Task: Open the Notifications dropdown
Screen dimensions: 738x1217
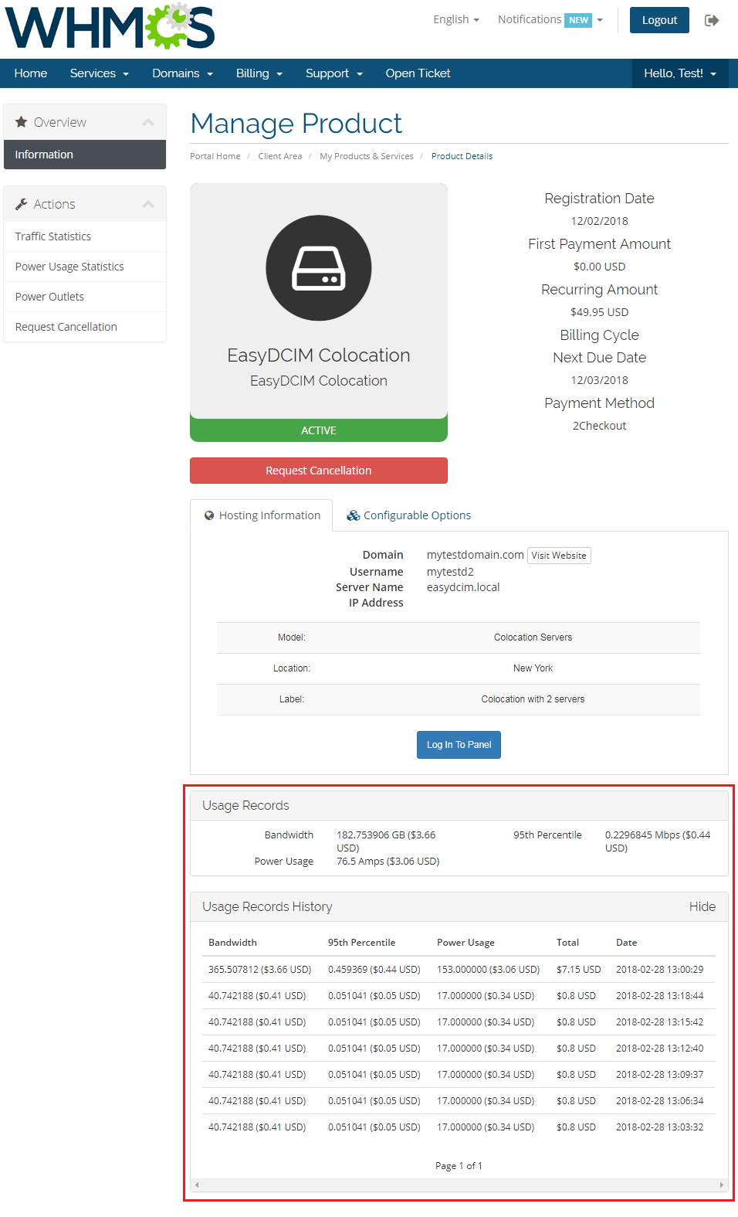Action: pos(550,19)
